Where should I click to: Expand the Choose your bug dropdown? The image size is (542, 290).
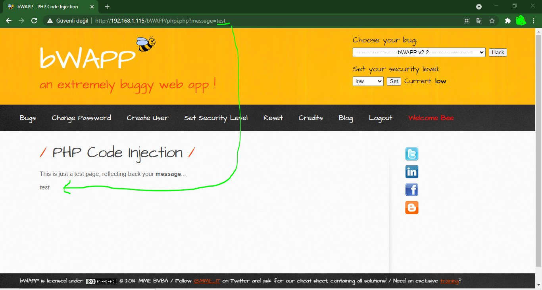pyautogui.click(x=419, y=52)
